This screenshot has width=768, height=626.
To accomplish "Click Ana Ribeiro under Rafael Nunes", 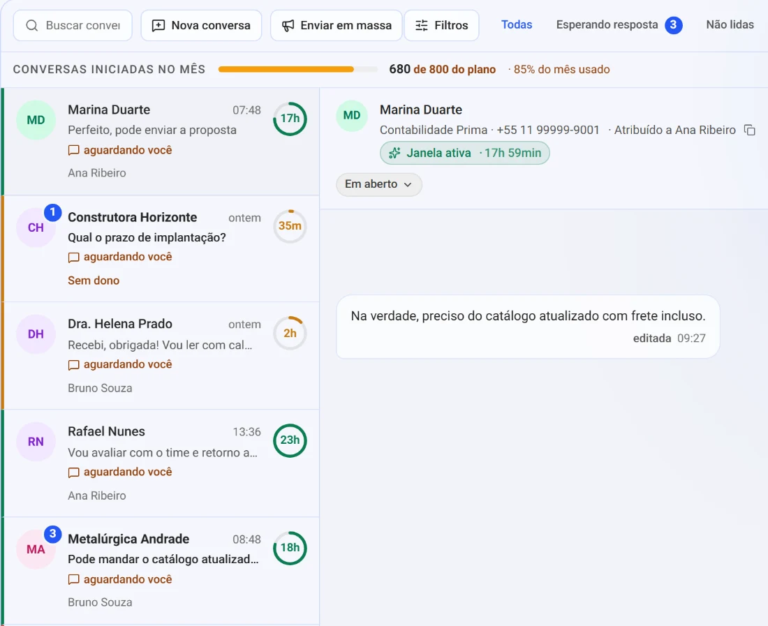I will coord(97,495).
